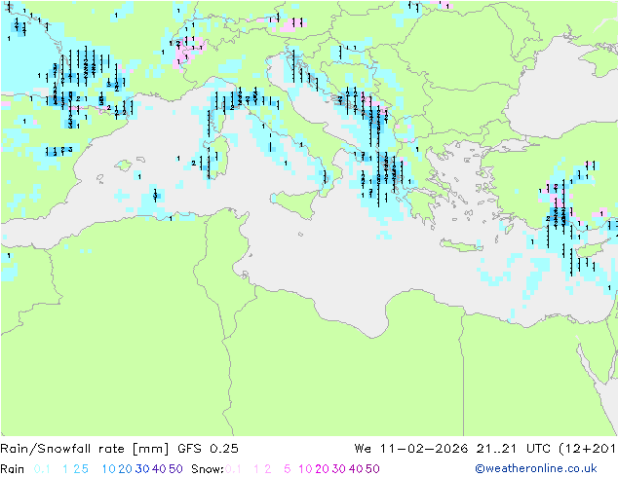Select the snow legend value 0.1

[233, 469]
